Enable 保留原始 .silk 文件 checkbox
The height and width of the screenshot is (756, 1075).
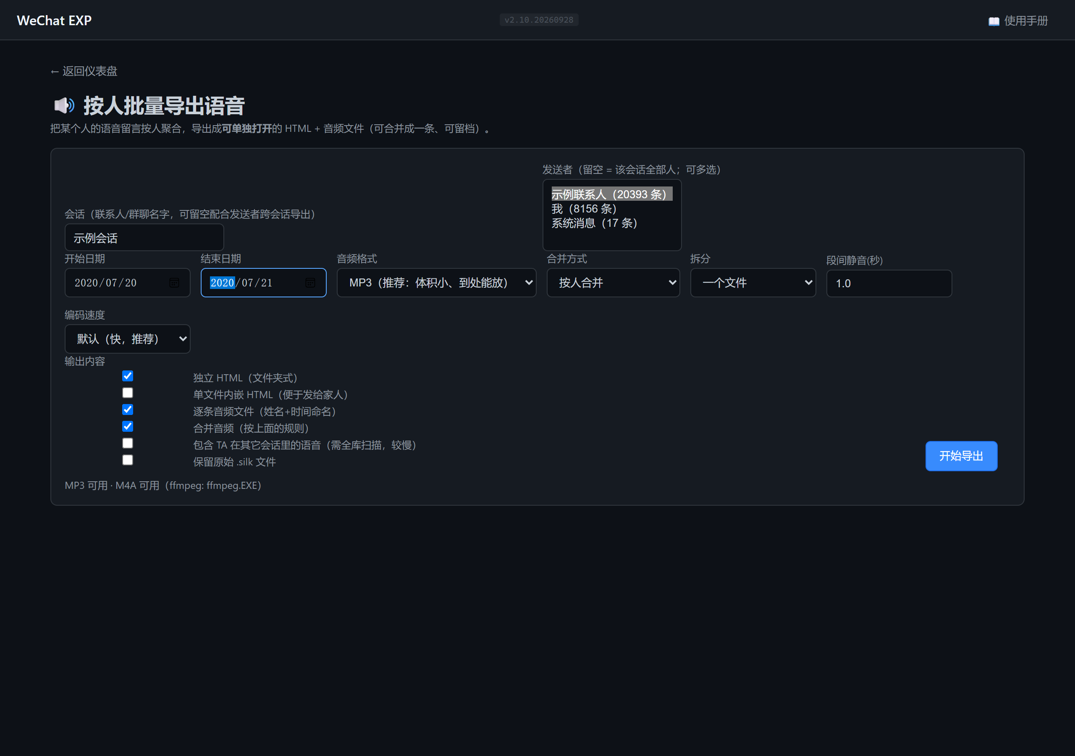click(127, 460)
